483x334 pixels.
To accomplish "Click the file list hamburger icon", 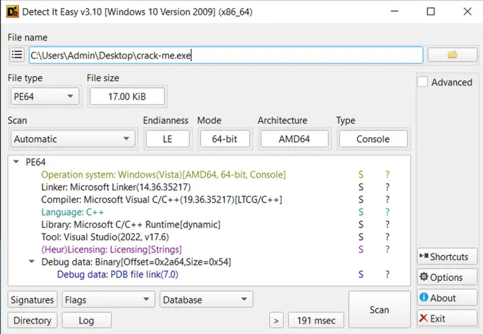I will (x=17, y=55).
